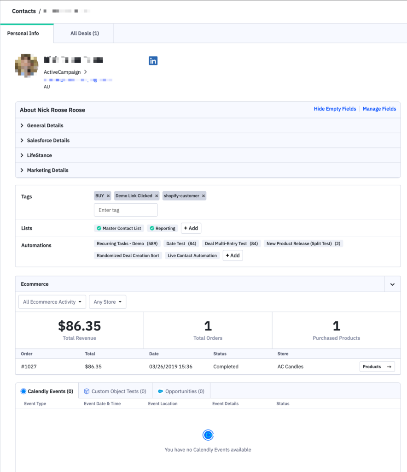Click the LinkedIn icon
This screenshot has height=472, width=407.
click(x=153, y=60)
